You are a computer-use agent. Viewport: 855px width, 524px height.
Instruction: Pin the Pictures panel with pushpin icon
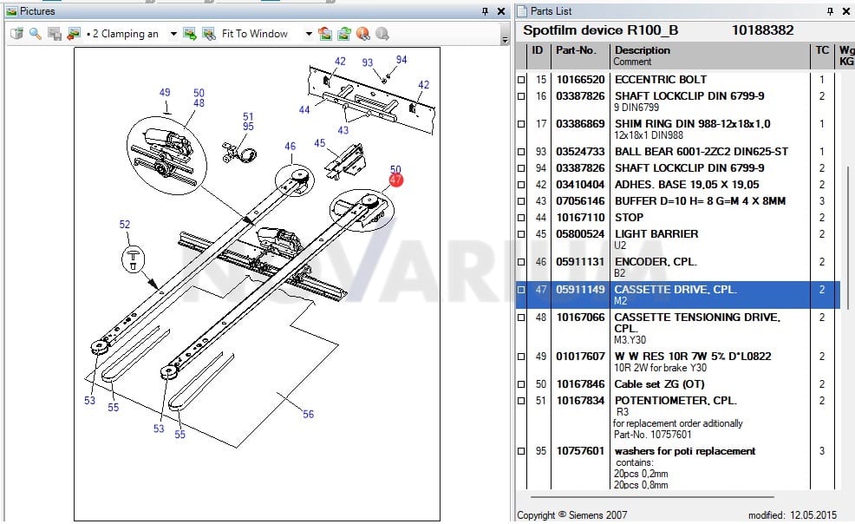pos(485,11)
